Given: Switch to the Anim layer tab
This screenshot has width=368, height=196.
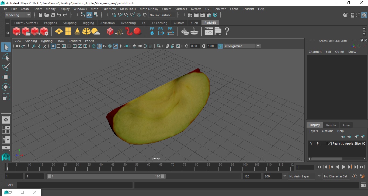Looking at the screenshot, I should click(x=346, y=125).
